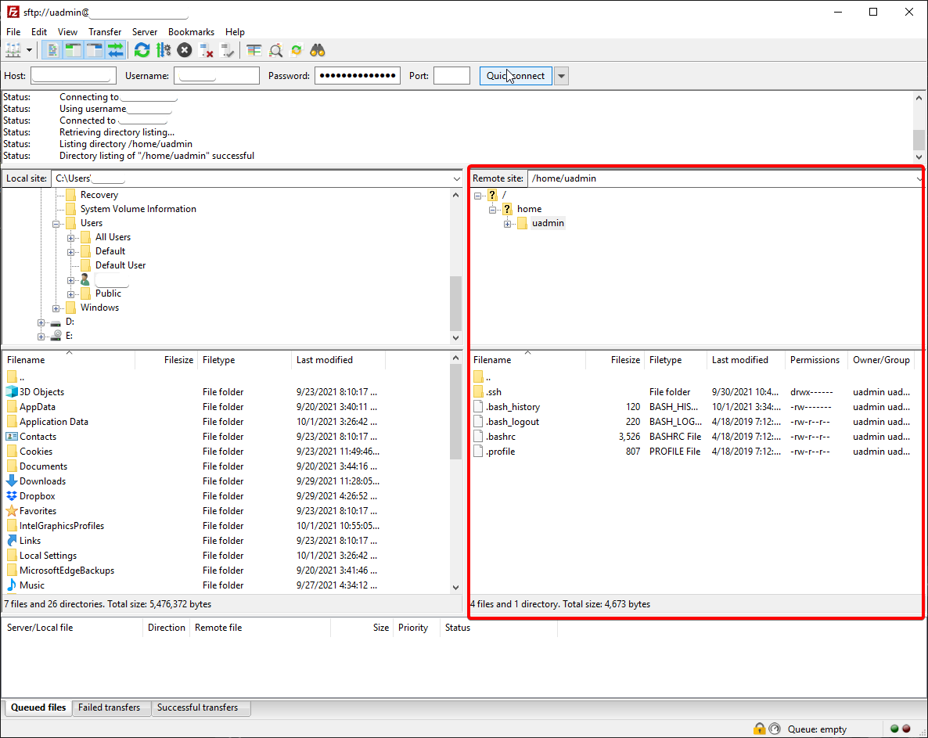The image size is (928, 738).
Task: Refresh the file and folder lists
Action: click(x=142, y=50)
